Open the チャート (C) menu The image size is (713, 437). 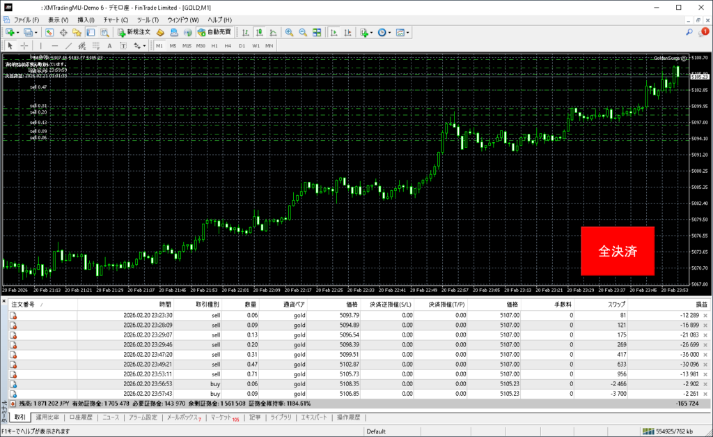coord(116,20)
